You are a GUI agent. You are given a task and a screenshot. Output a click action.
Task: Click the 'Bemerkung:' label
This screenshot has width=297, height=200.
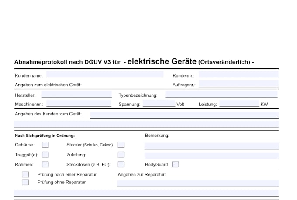157,136
